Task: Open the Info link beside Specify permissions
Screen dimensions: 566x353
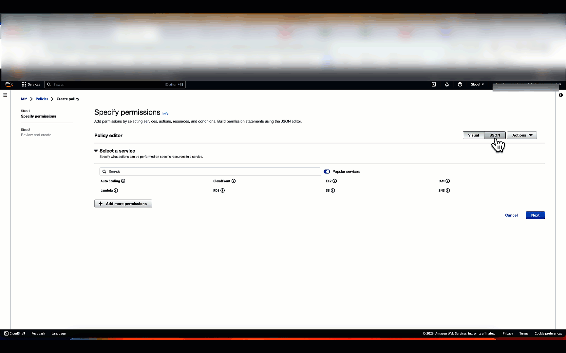Action: 165,114
